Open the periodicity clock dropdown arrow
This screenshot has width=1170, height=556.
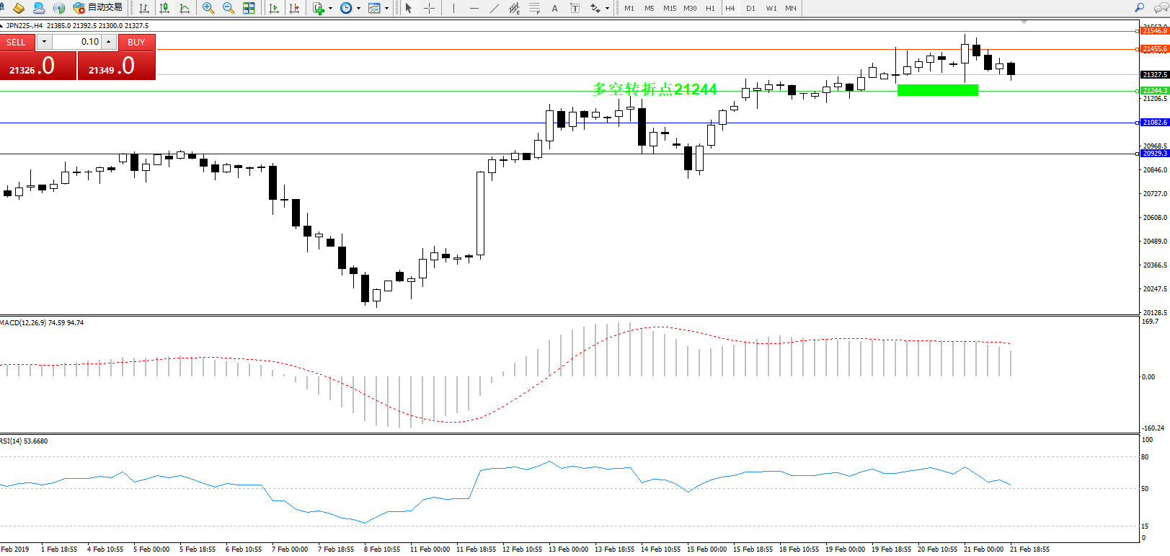click(x=358, y=9)
